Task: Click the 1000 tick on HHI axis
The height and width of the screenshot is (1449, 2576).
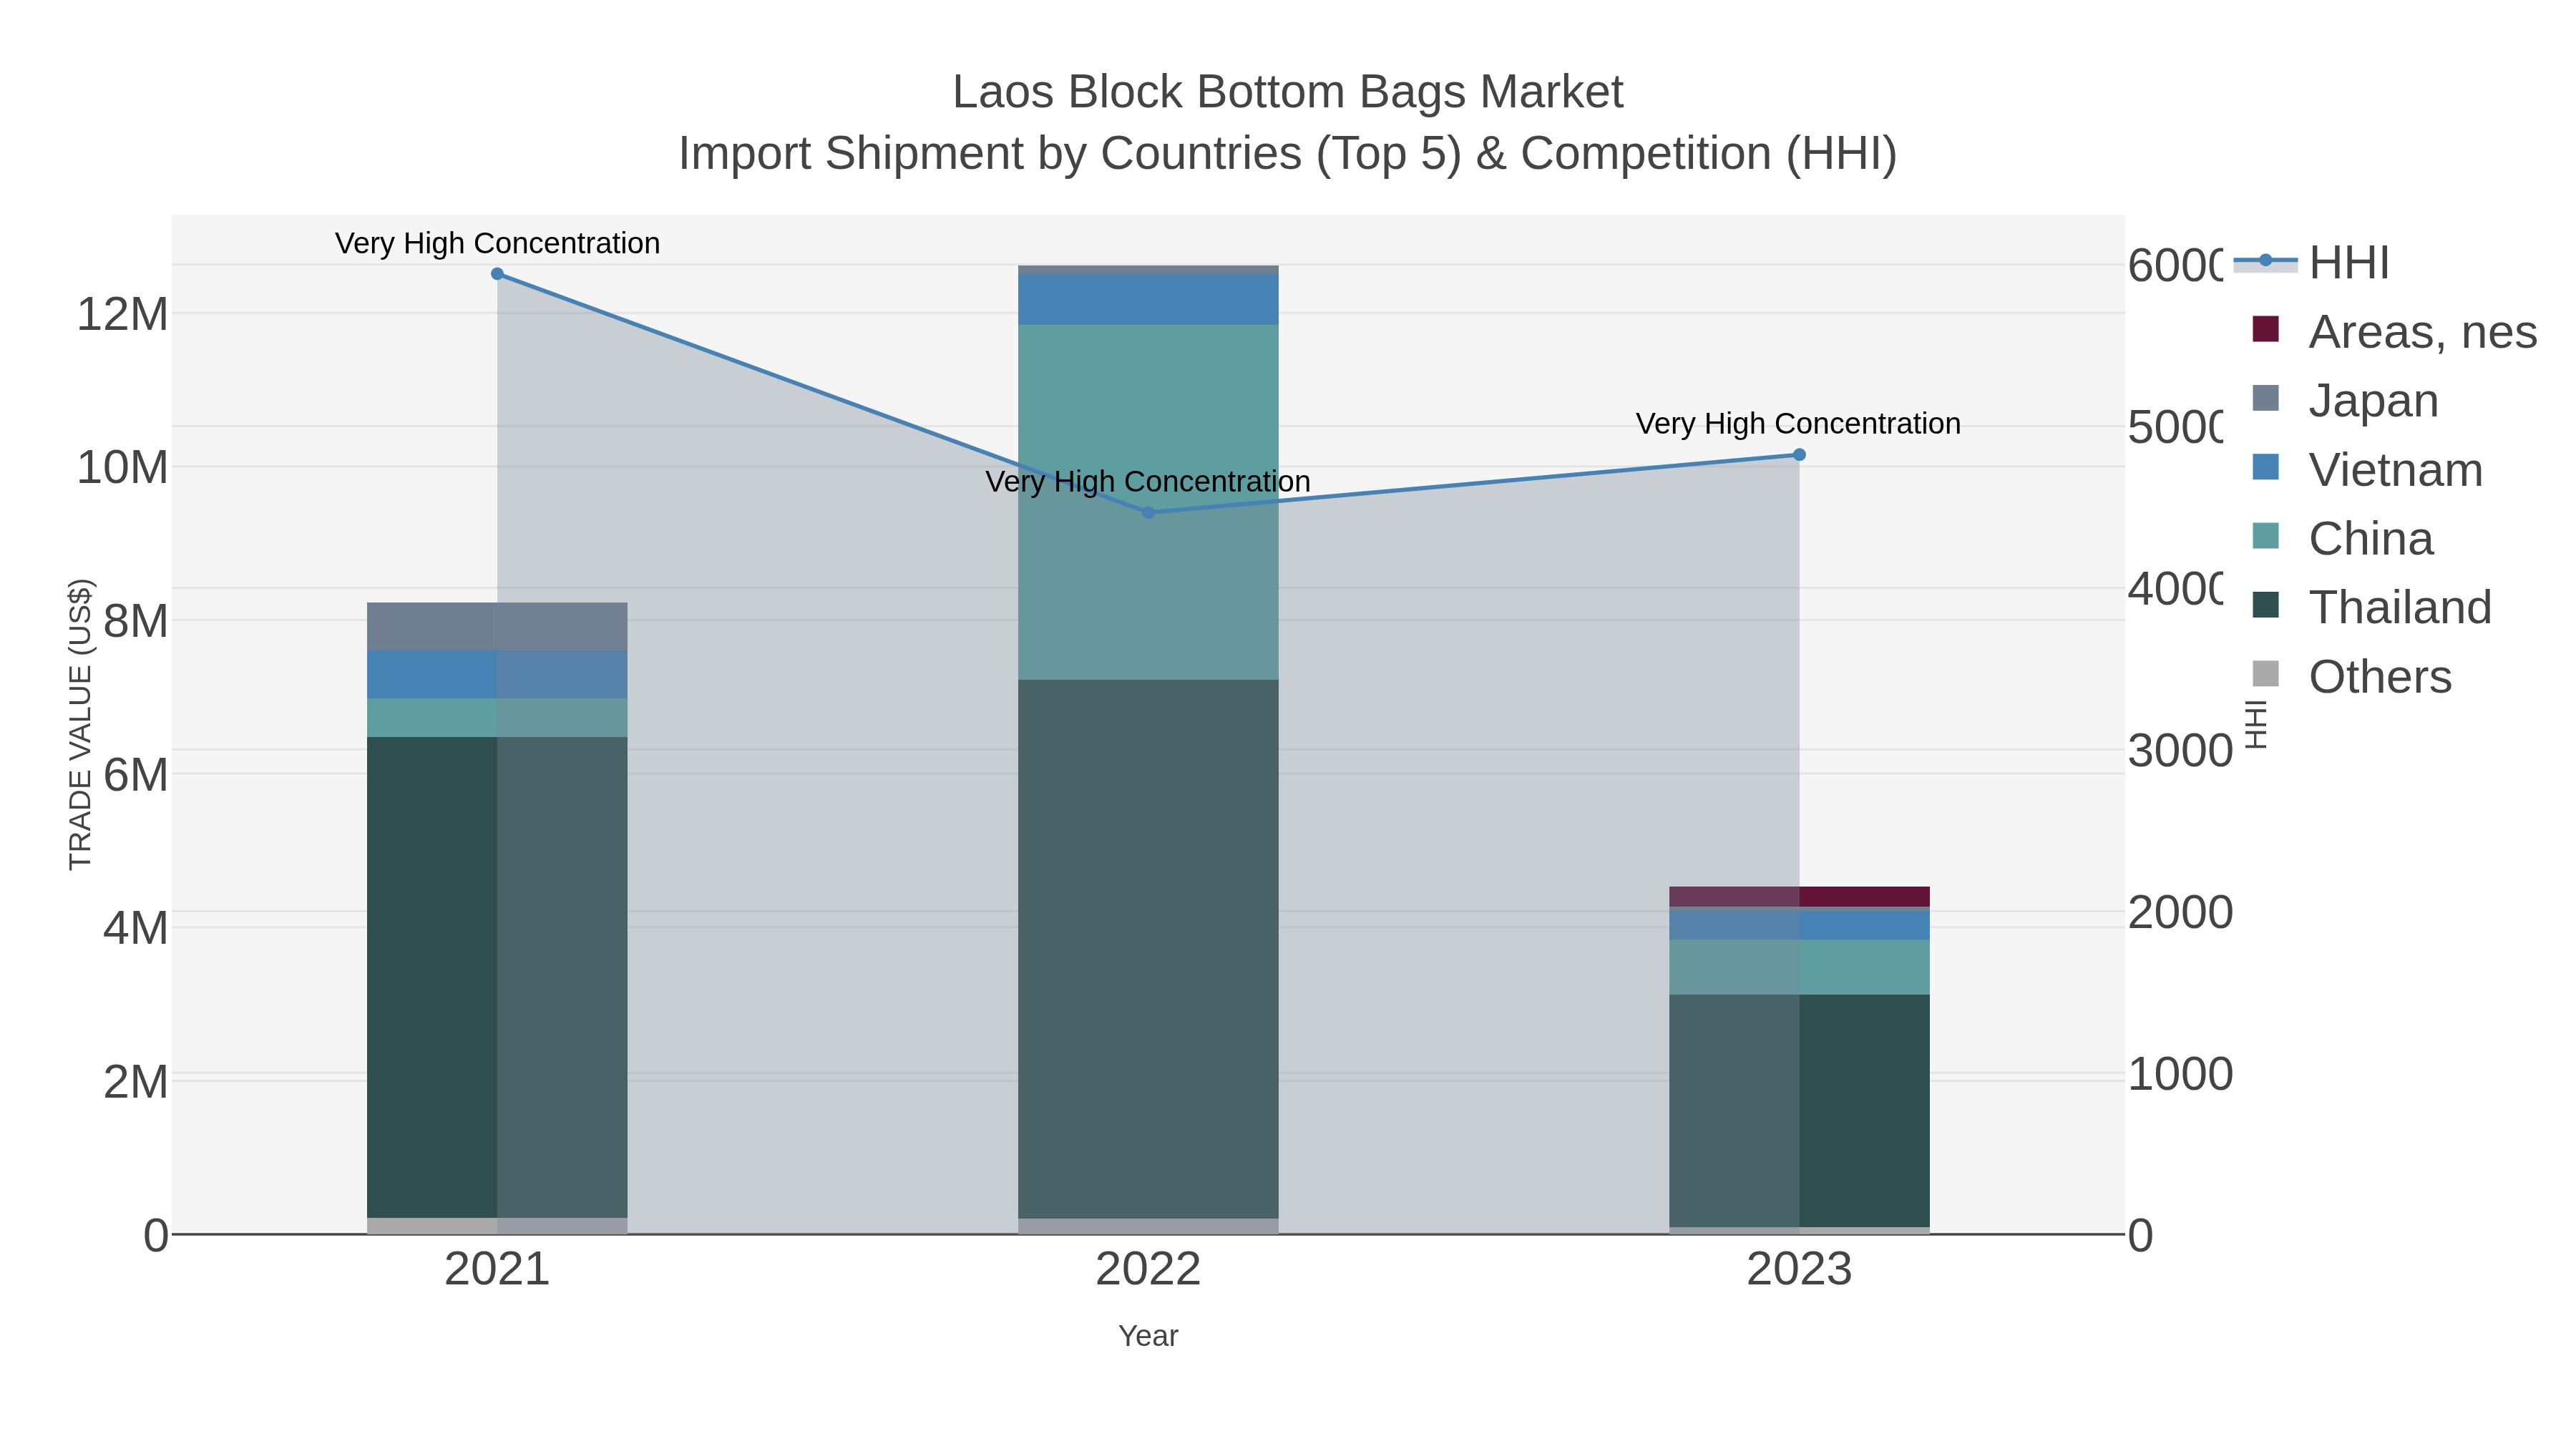Action: pos(2181,1074)
